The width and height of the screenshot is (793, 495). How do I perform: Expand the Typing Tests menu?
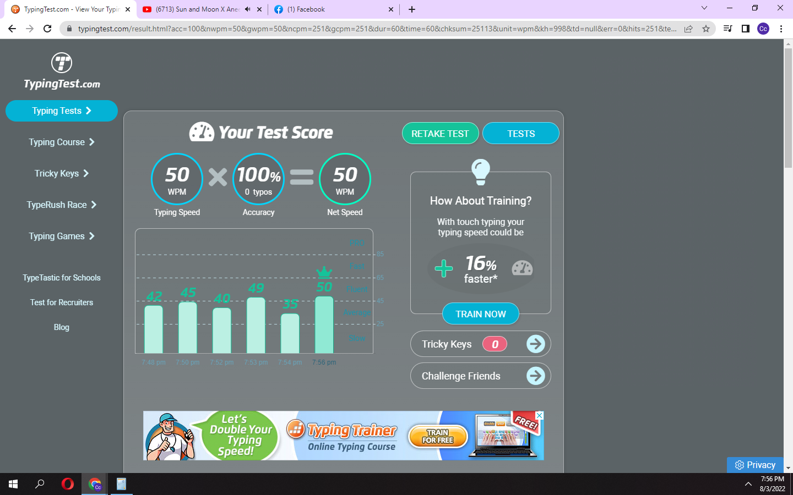click(x=62, y=111)
